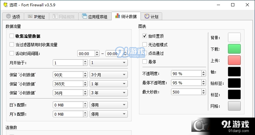255x135 pixels.
Task: Click the start time 00:00 spinner arrows
Action: (x=97, y=54)
